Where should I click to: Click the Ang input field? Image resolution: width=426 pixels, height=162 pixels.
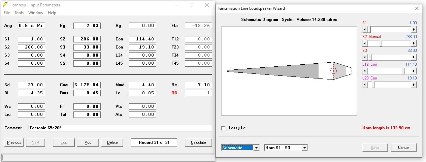point(31,26)
